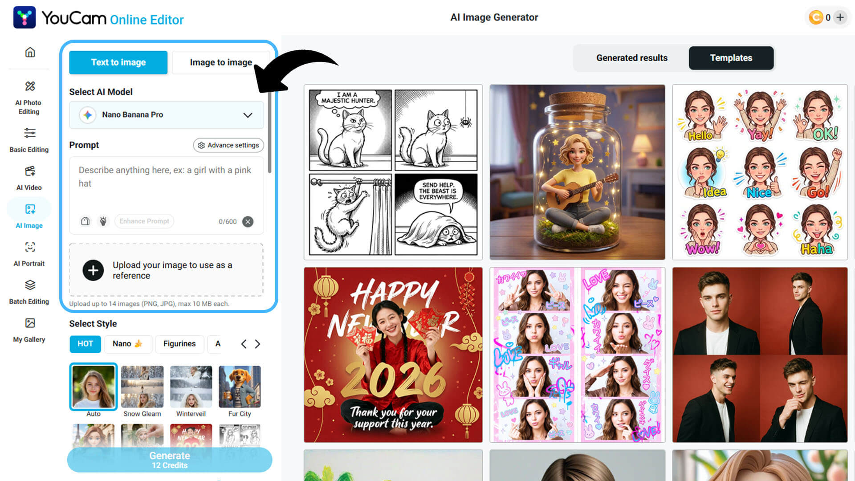Click the Generate button
This screenshot has width=855, height=481.
[170, 460]
